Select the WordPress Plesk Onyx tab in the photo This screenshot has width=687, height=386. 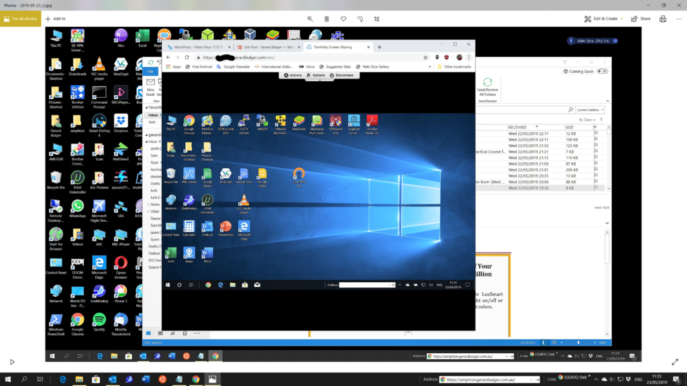pos(198,48)
